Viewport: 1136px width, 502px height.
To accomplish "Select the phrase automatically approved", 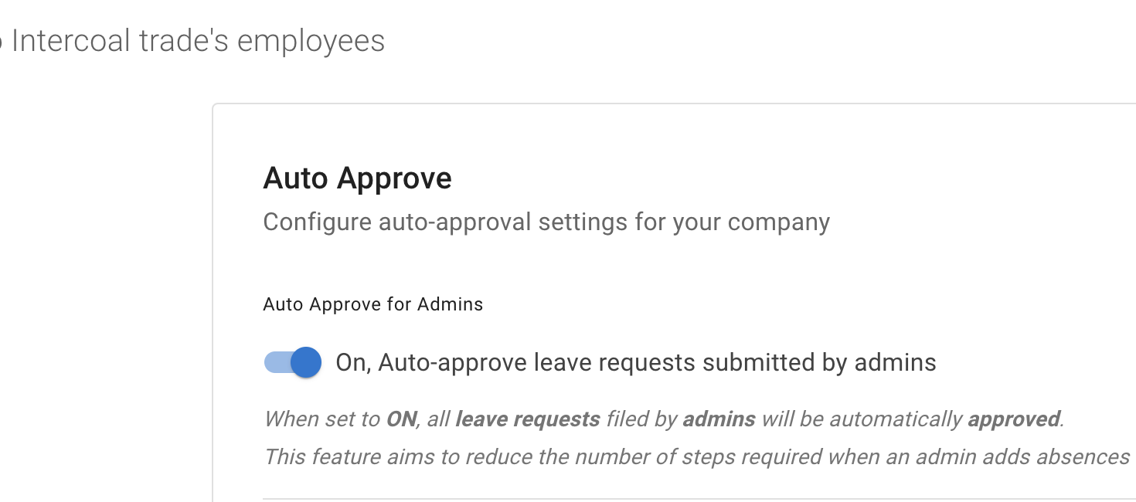I will (943, 419).
